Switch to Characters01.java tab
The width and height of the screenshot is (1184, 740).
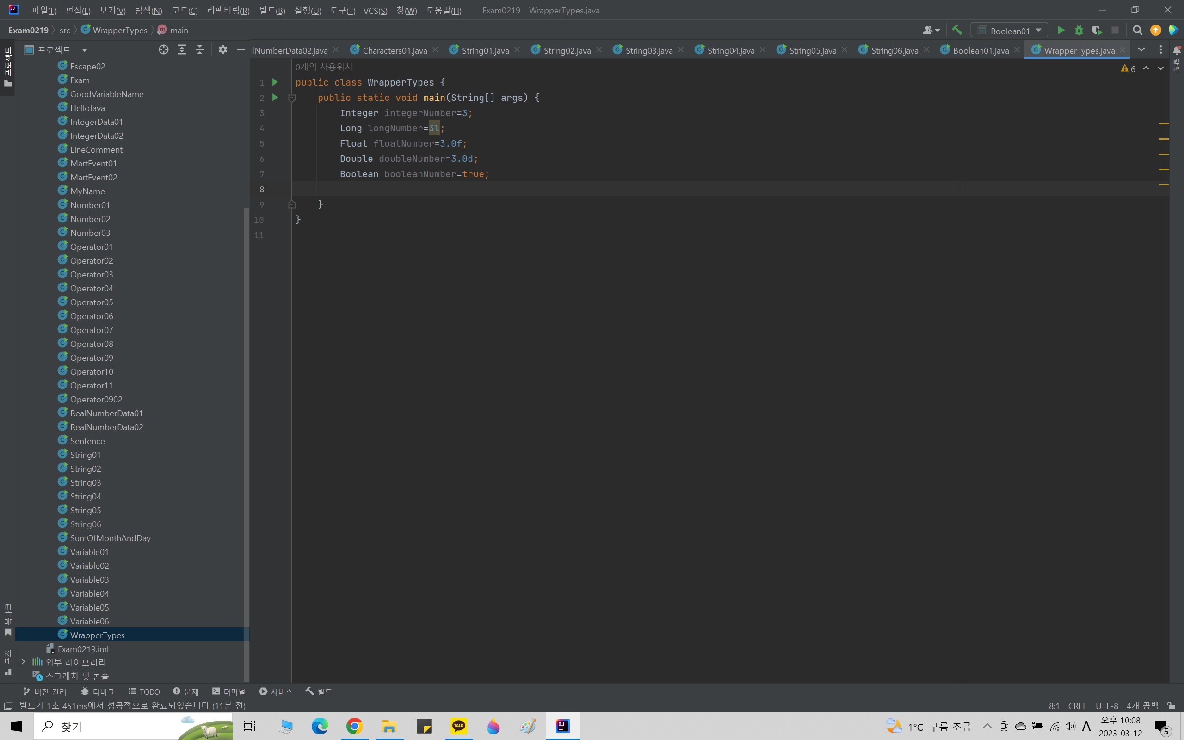(x=395, y=50)
